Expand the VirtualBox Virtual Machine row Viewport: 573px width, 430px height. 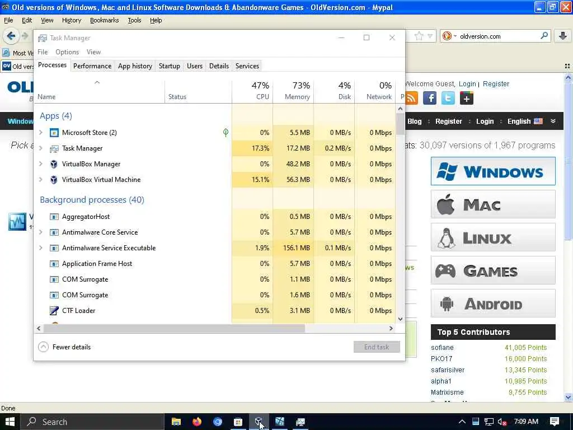[x=41, y=180]
